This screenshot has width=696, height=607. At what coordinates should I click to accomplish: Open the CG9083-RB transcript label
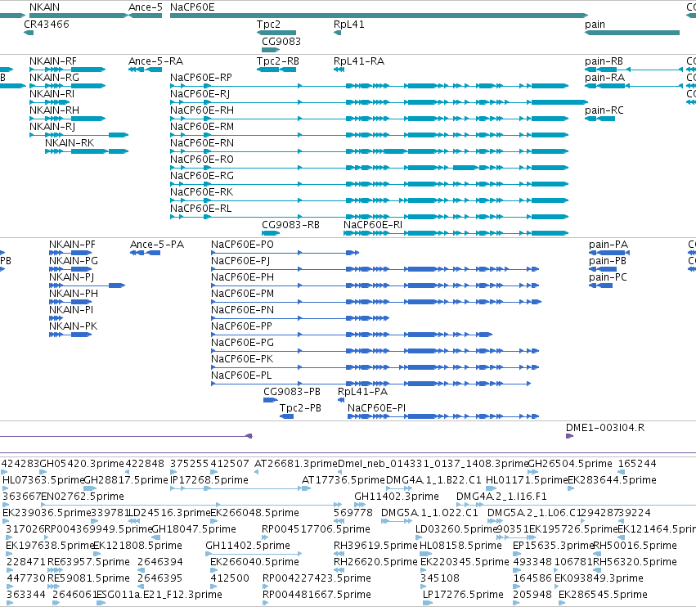coord(290,225)
